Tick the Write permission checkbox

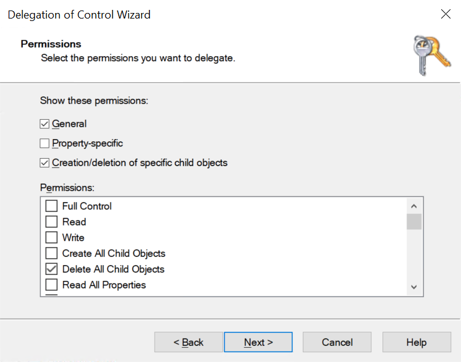coord(51,238)
